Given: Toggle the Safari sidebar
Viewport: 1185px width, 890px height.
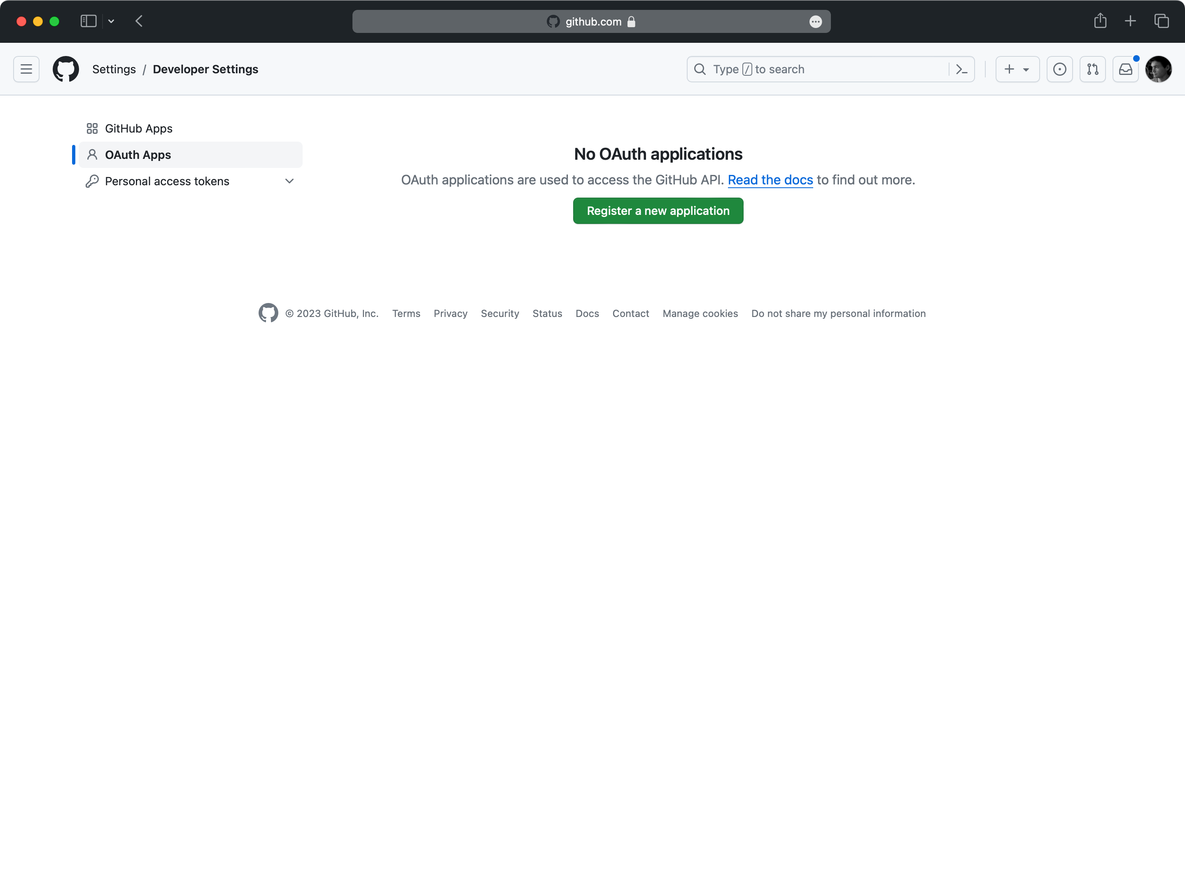Looking at the screenshot, I should coord(89,21).
